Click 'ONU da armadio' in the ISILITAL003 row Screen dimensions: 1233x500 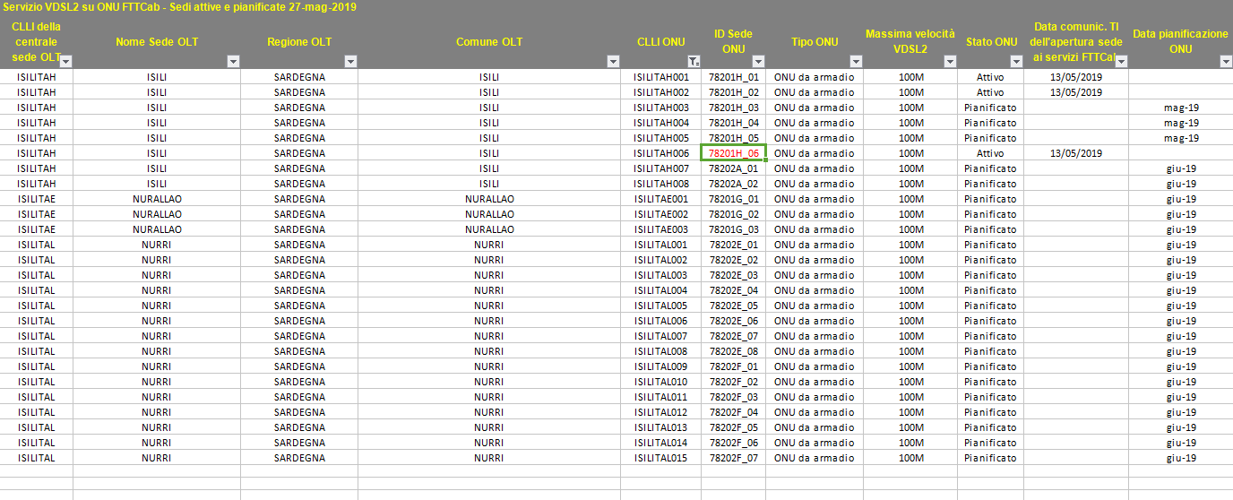(x=815, y=275)
